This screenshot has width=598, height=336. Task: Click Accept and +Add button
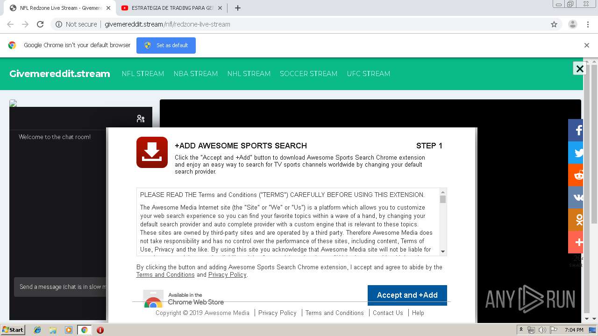coord(407,295)
